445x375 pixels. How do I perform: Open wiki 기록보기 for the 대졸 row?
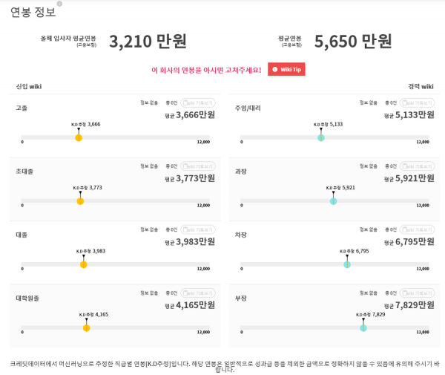pyautogui.click(x=198, y=229)
